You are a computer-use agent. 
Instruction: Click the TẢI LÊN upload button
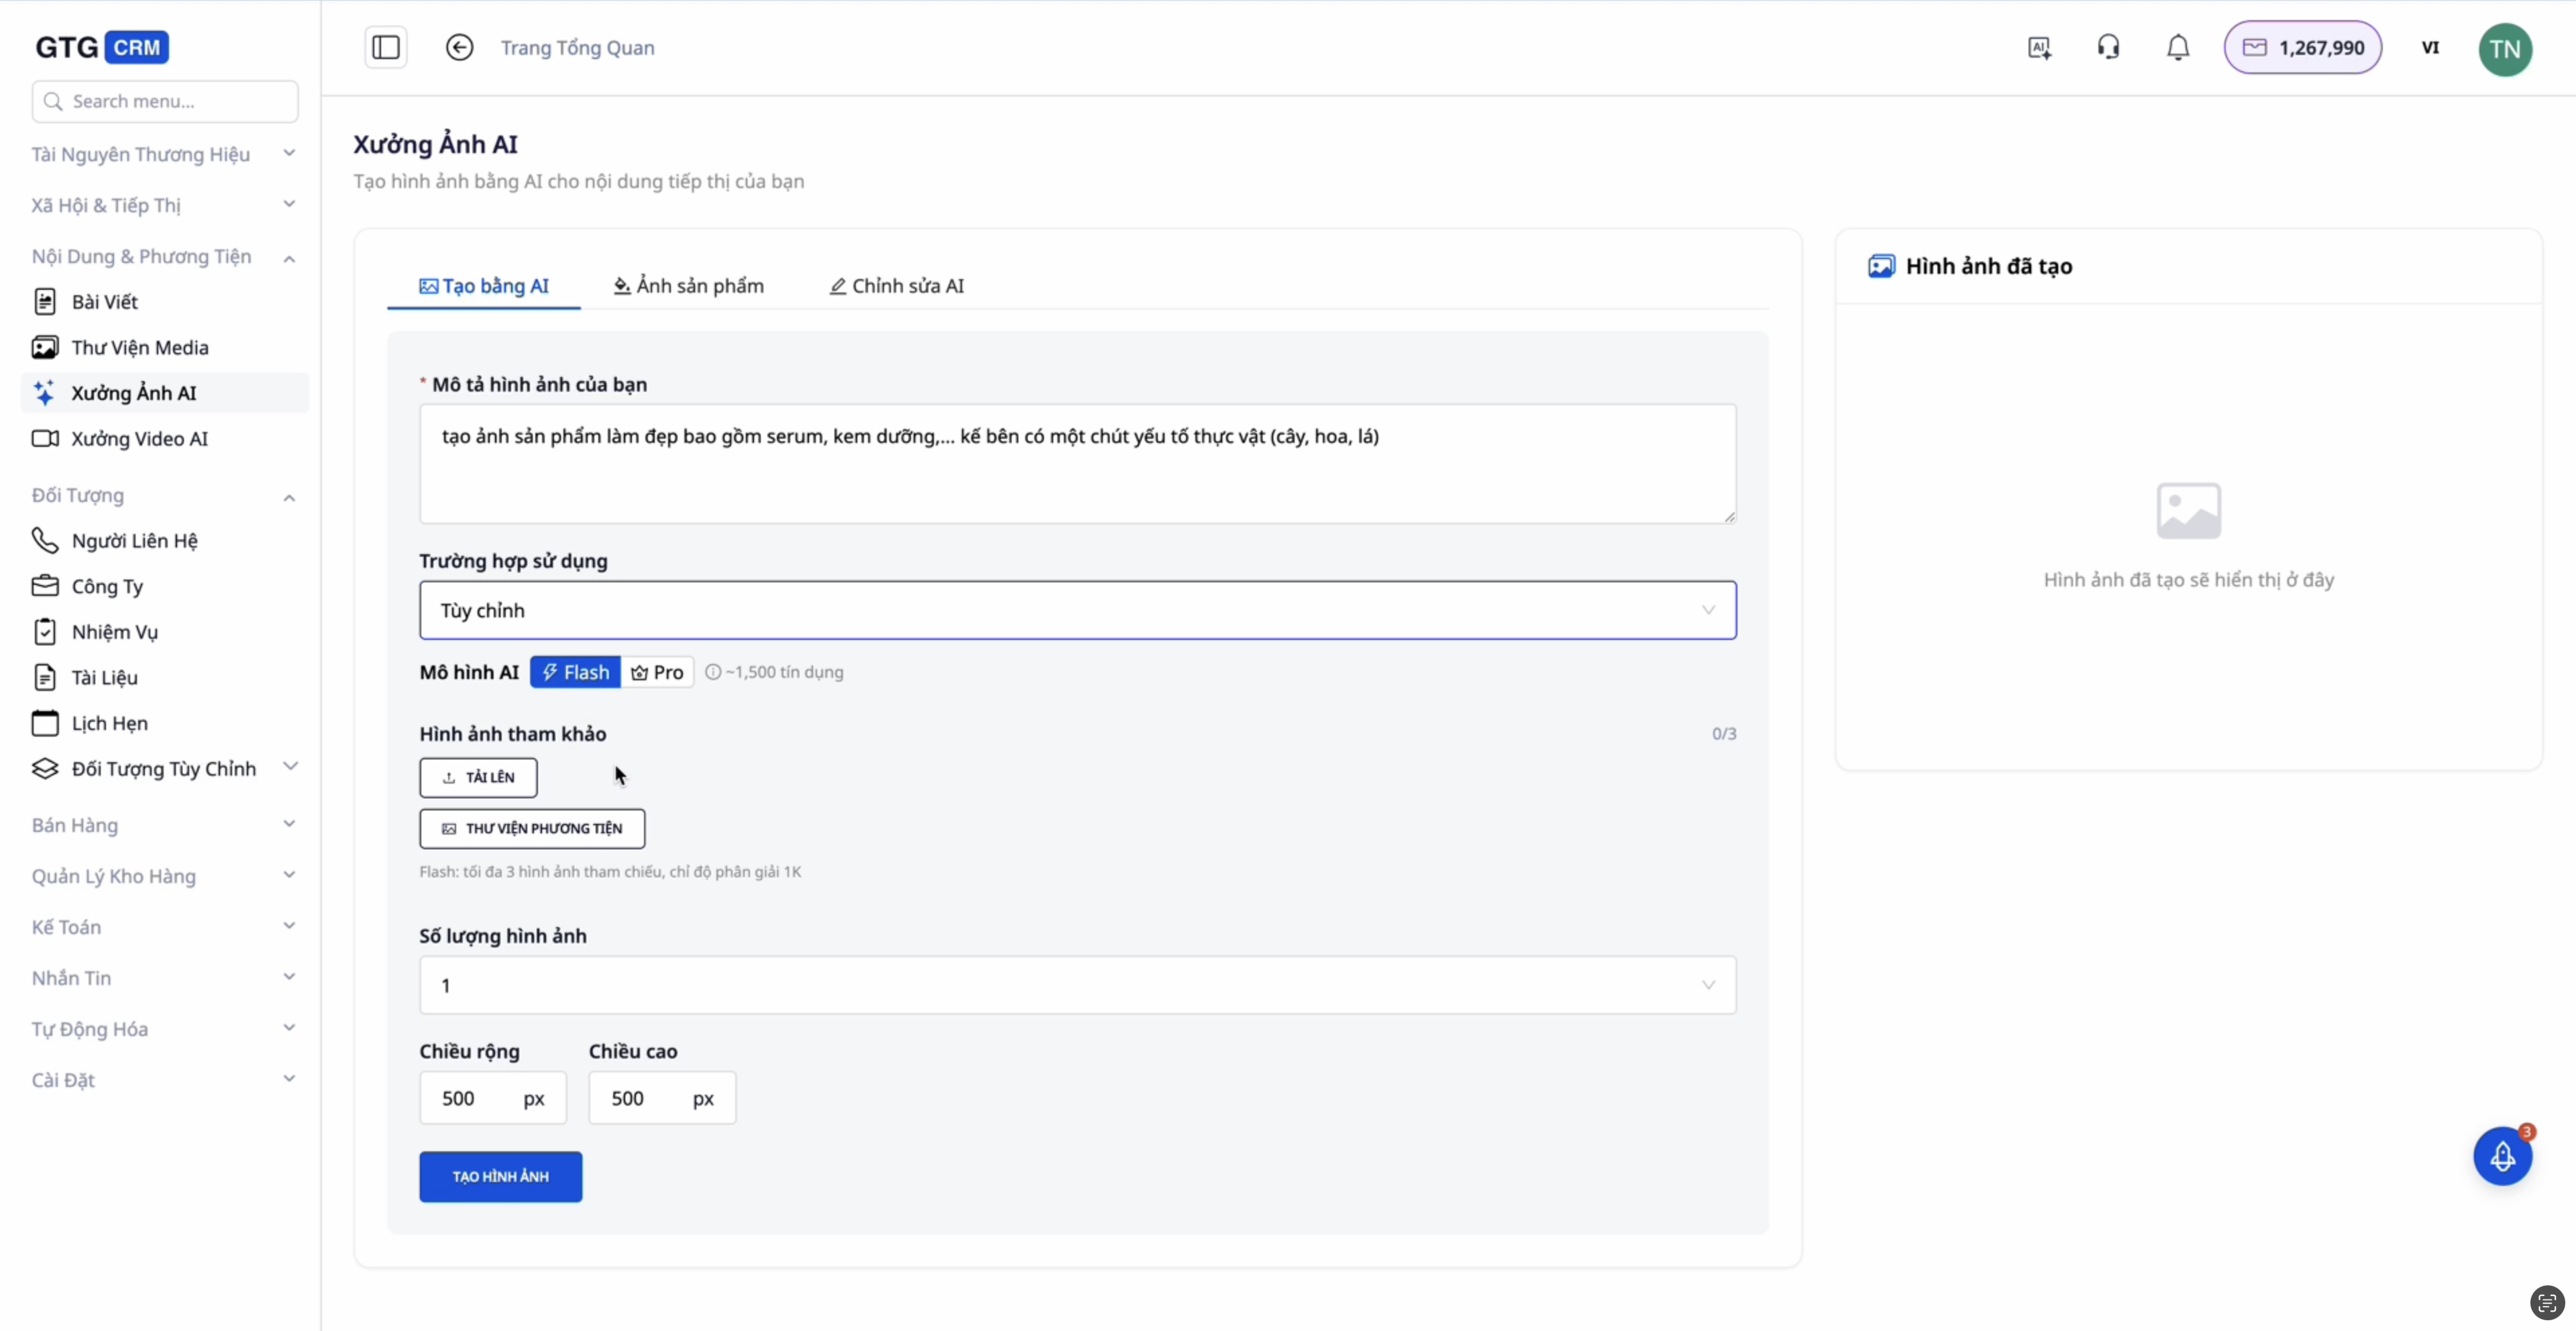point(478,777)
